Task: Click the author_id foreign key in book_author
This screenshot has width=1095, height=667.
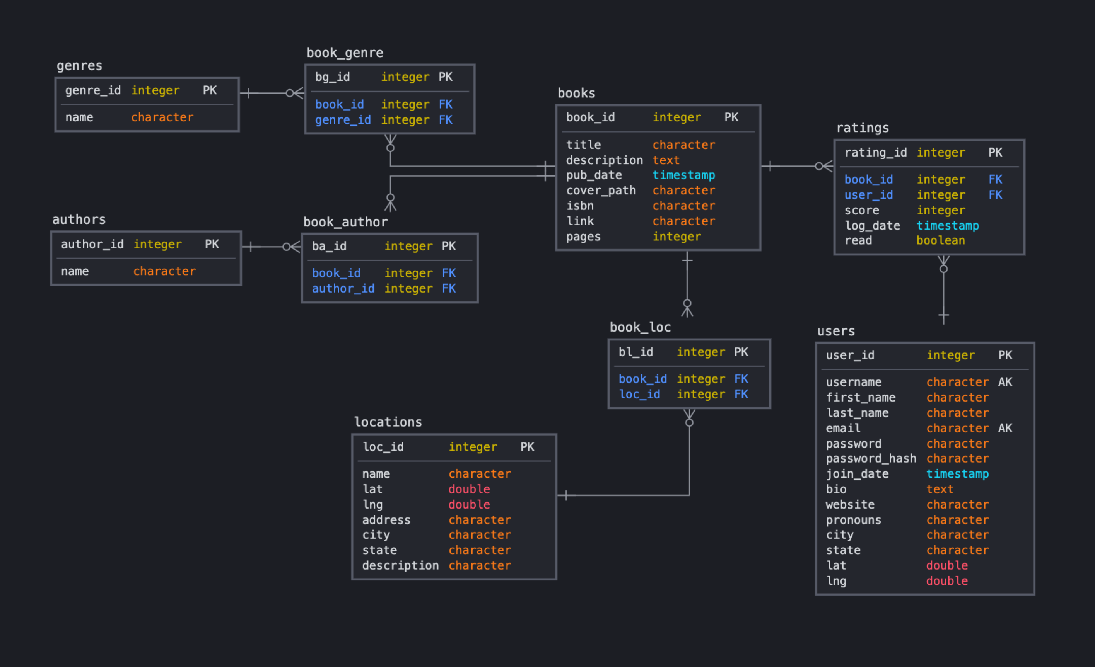Action: (343, 289)
